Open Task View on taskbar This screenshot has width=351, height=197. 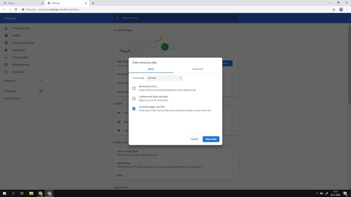[22, 194]
